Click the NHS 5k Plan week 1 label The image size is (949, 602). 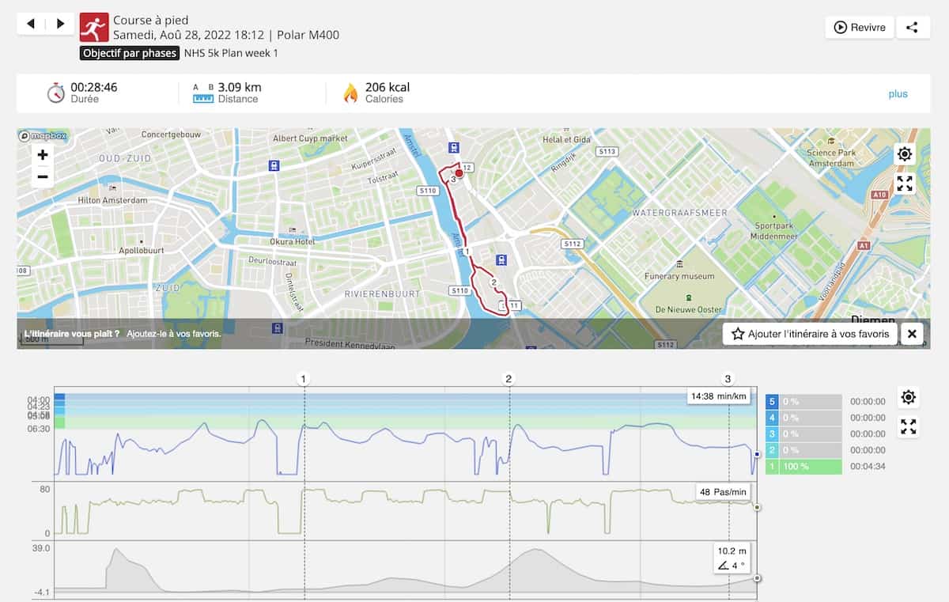(x=231, y=54)
